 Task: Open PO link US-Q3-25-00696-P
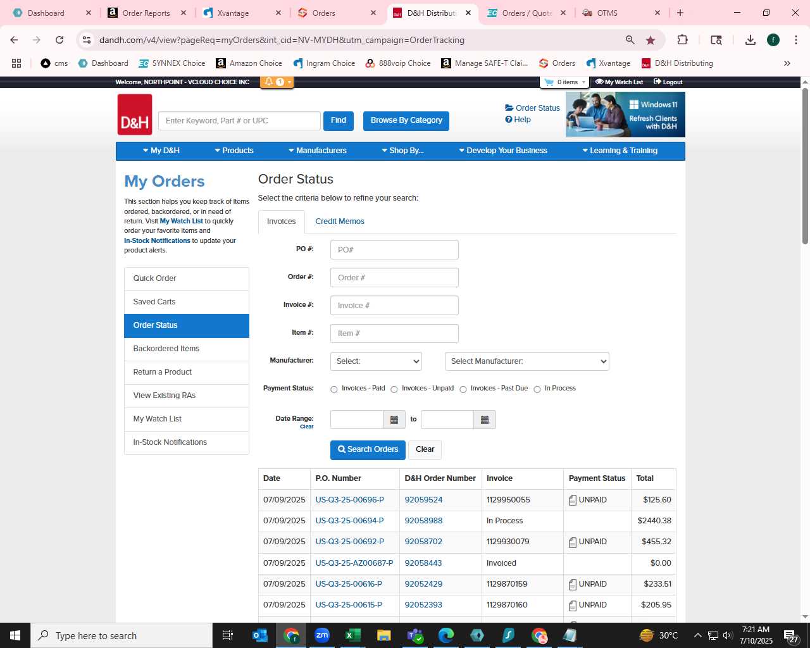pos(350,500)
